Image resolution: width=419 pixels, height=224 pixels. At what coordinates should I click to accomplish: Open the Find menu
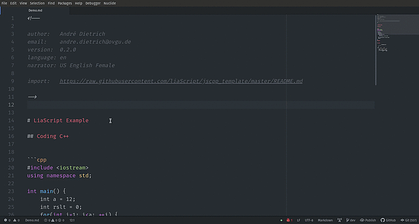tap(51, 3)
